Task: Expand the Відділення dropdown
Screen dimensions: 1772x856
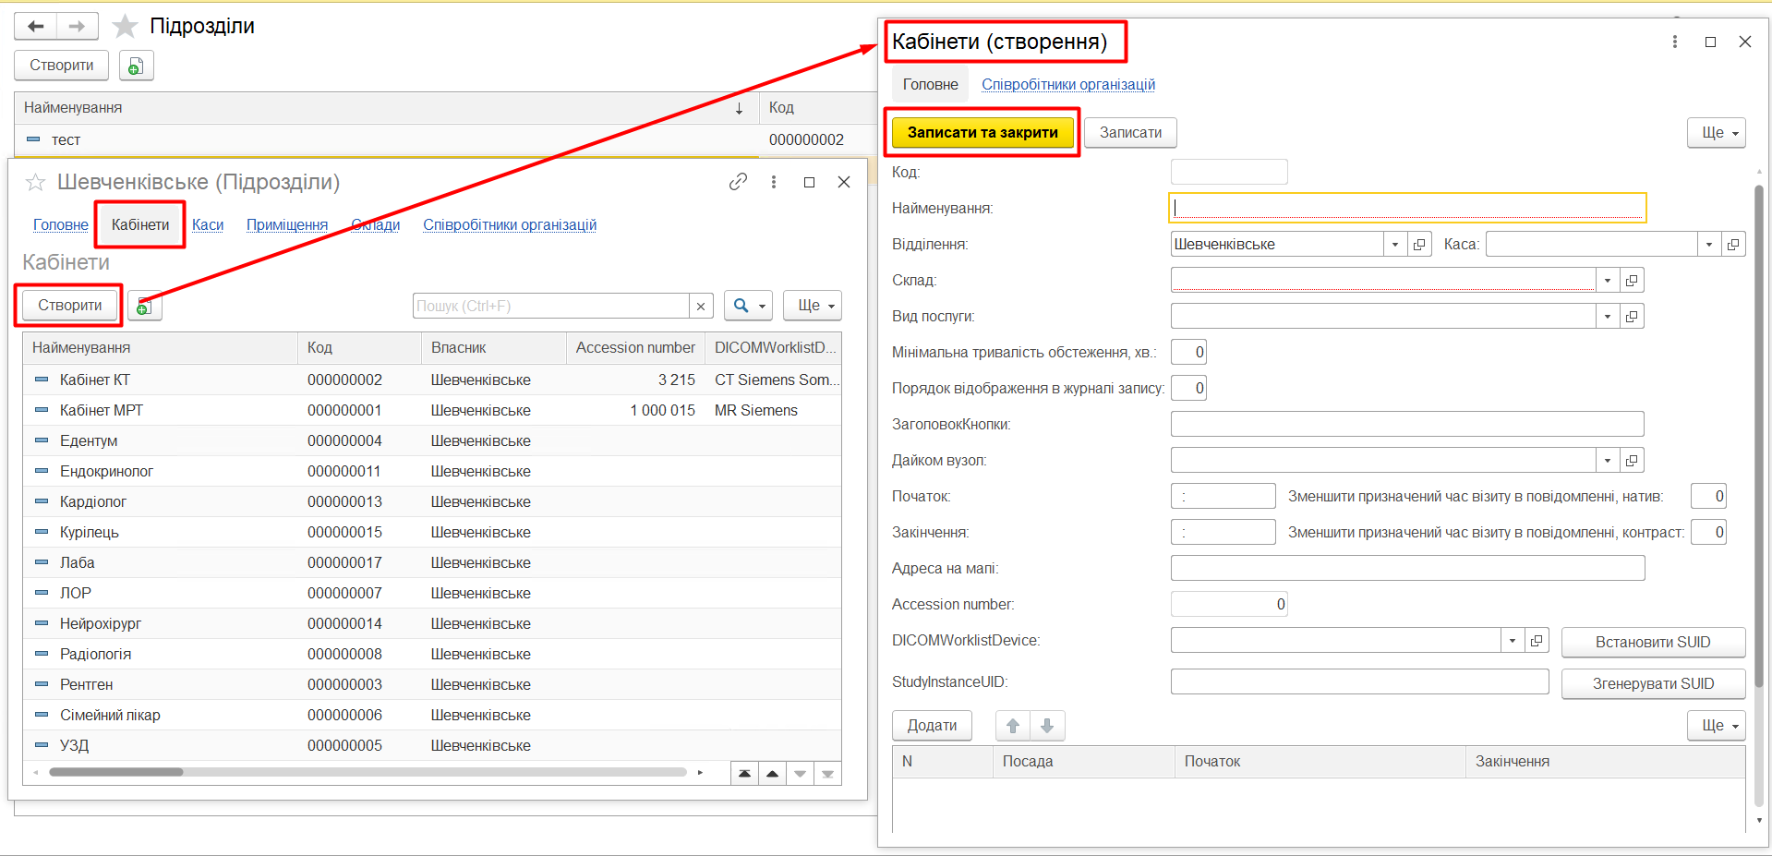Action: click(1394, 245)
